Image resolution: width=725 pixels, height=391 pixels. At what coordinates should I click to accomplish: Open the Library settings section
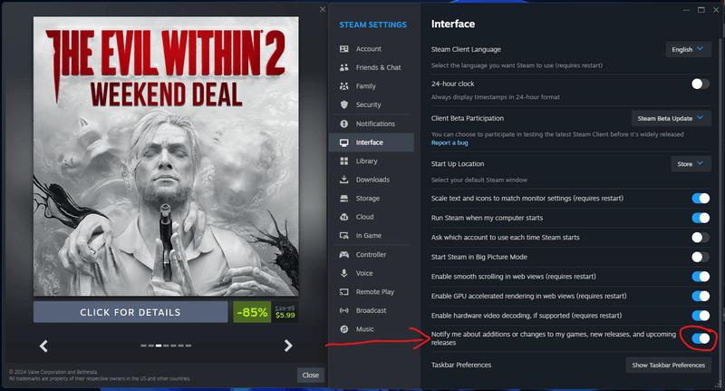[372, 161]
